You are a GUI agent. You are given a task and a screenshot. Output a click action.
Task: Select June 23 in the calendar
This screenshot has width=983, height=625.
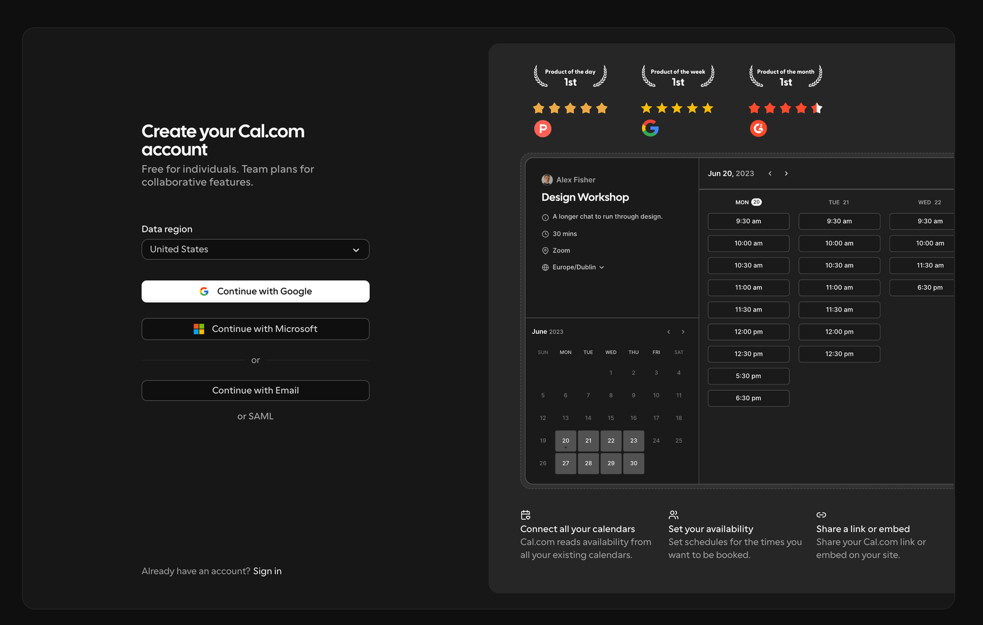pos(634,441)
